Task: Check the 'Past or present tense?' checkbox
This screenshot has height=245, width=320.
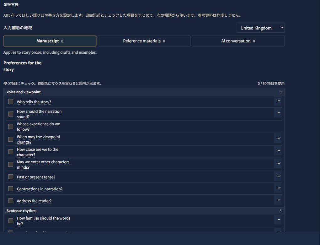Action: pos(11,177)
